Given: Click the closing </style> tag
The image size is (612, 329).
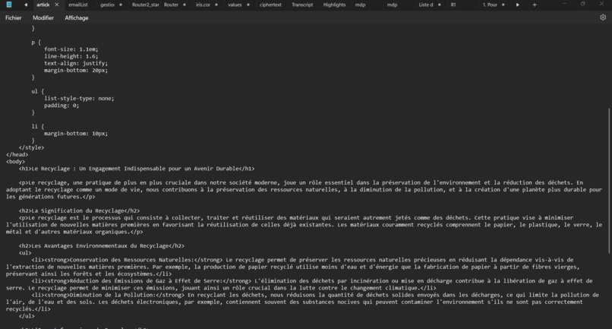Looking at the screenshot, I should pyautogui.click(x=31, y=147).
